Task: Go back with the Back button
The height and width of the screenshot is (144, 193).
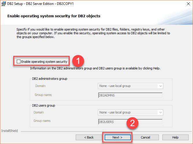Action: 89,137
